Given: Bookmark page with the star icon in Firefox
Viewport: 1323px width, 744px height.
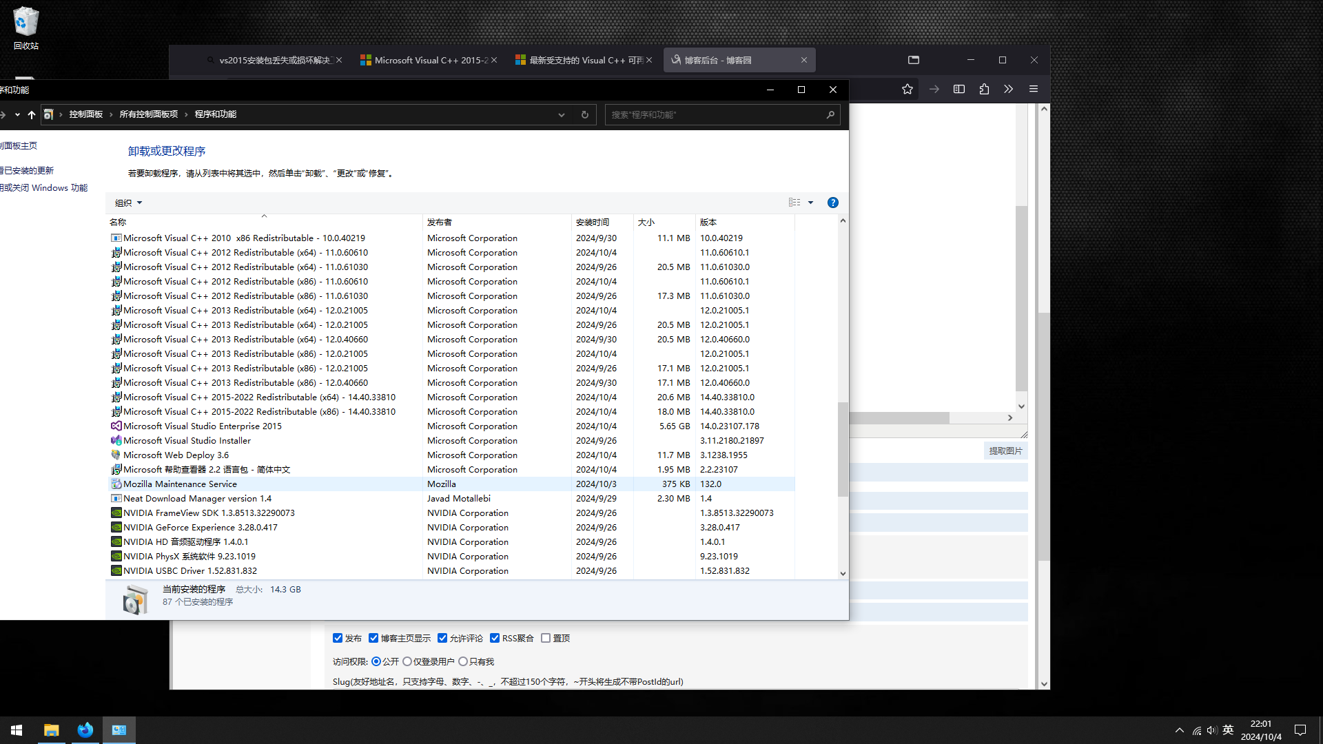Looking at the screenshot, I should point(907,89).
